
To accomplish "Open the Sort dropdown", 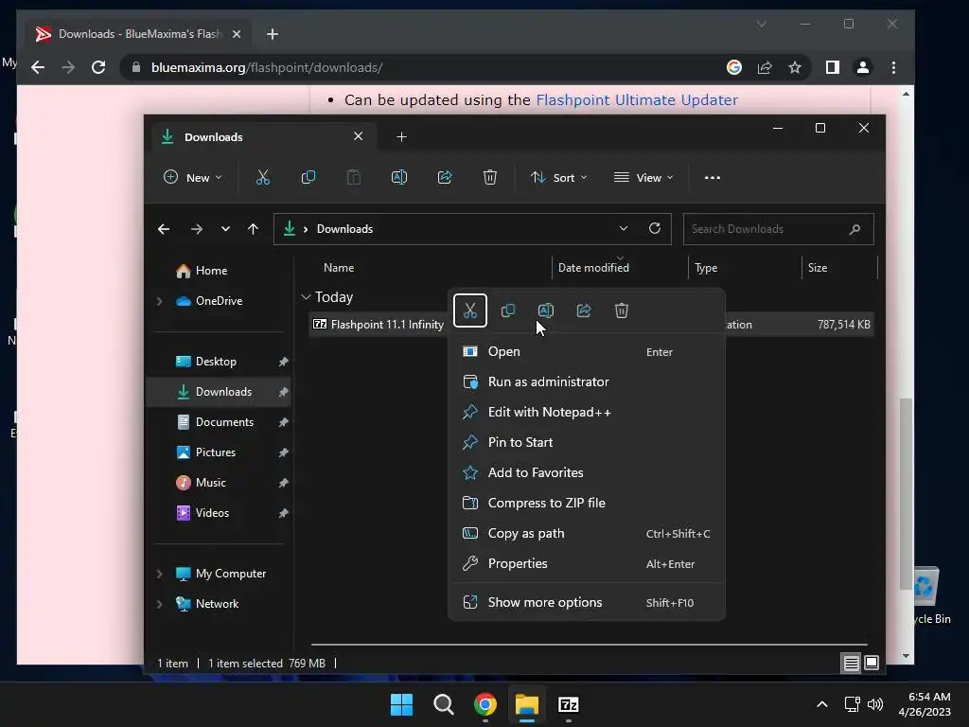I will [x=558, y=177].
